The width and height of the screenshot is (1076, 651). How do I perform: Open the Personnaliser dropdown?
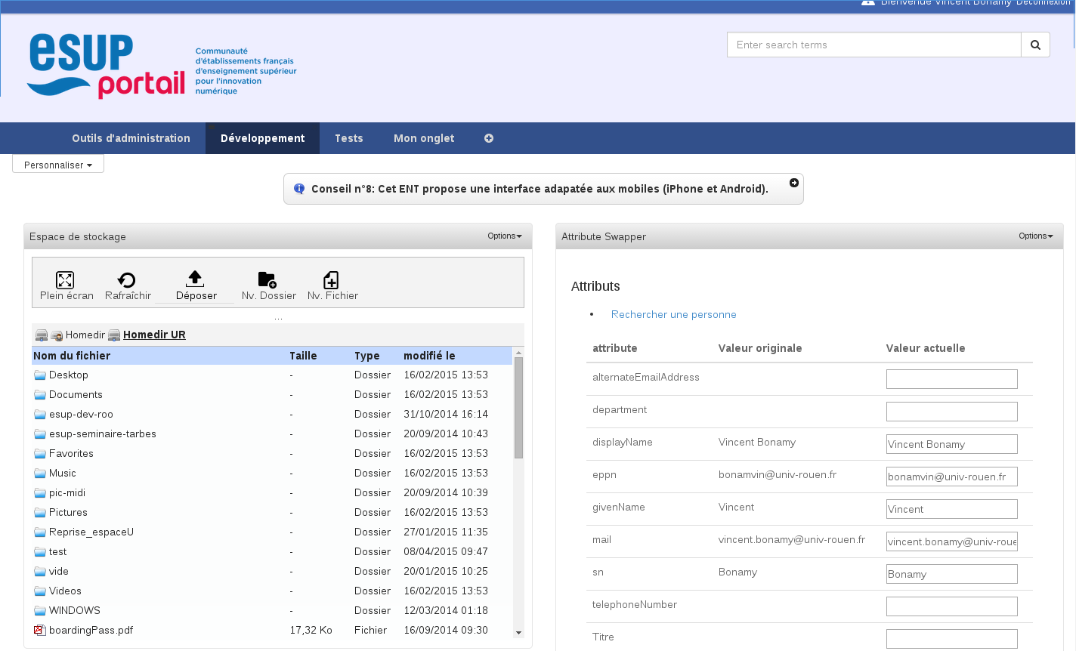point(58,165)
